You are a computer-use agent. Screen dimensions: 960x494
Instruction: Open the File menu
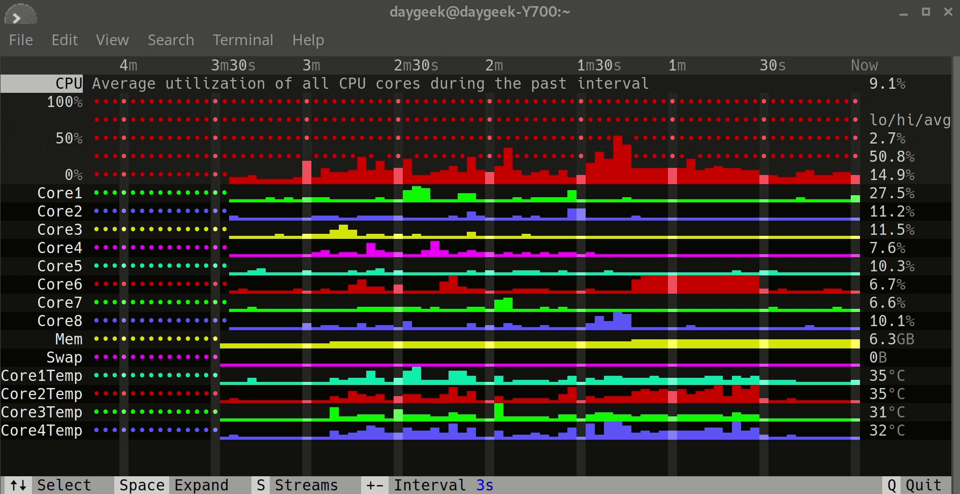click(21, 40)
